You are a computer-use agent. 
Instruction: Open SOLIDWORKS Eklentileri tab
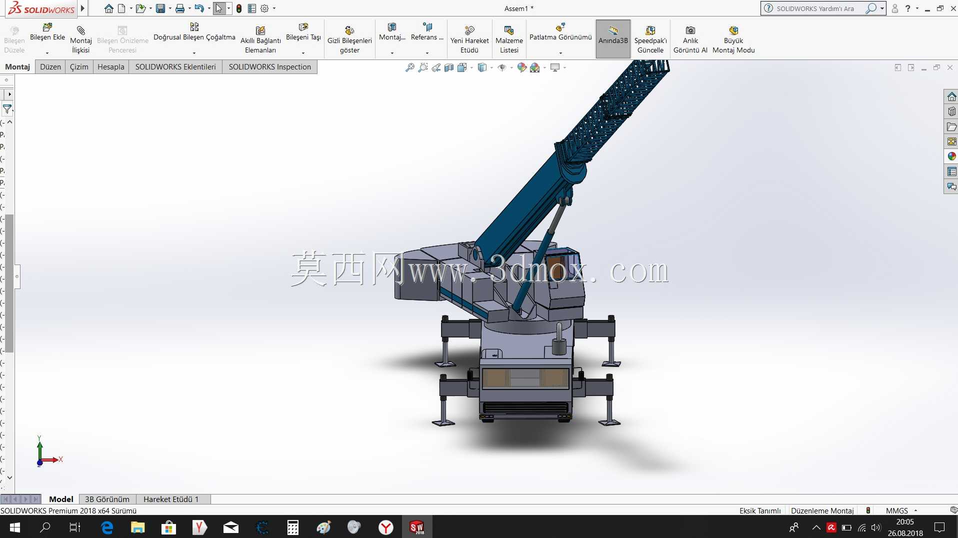[x=175, y=67]
